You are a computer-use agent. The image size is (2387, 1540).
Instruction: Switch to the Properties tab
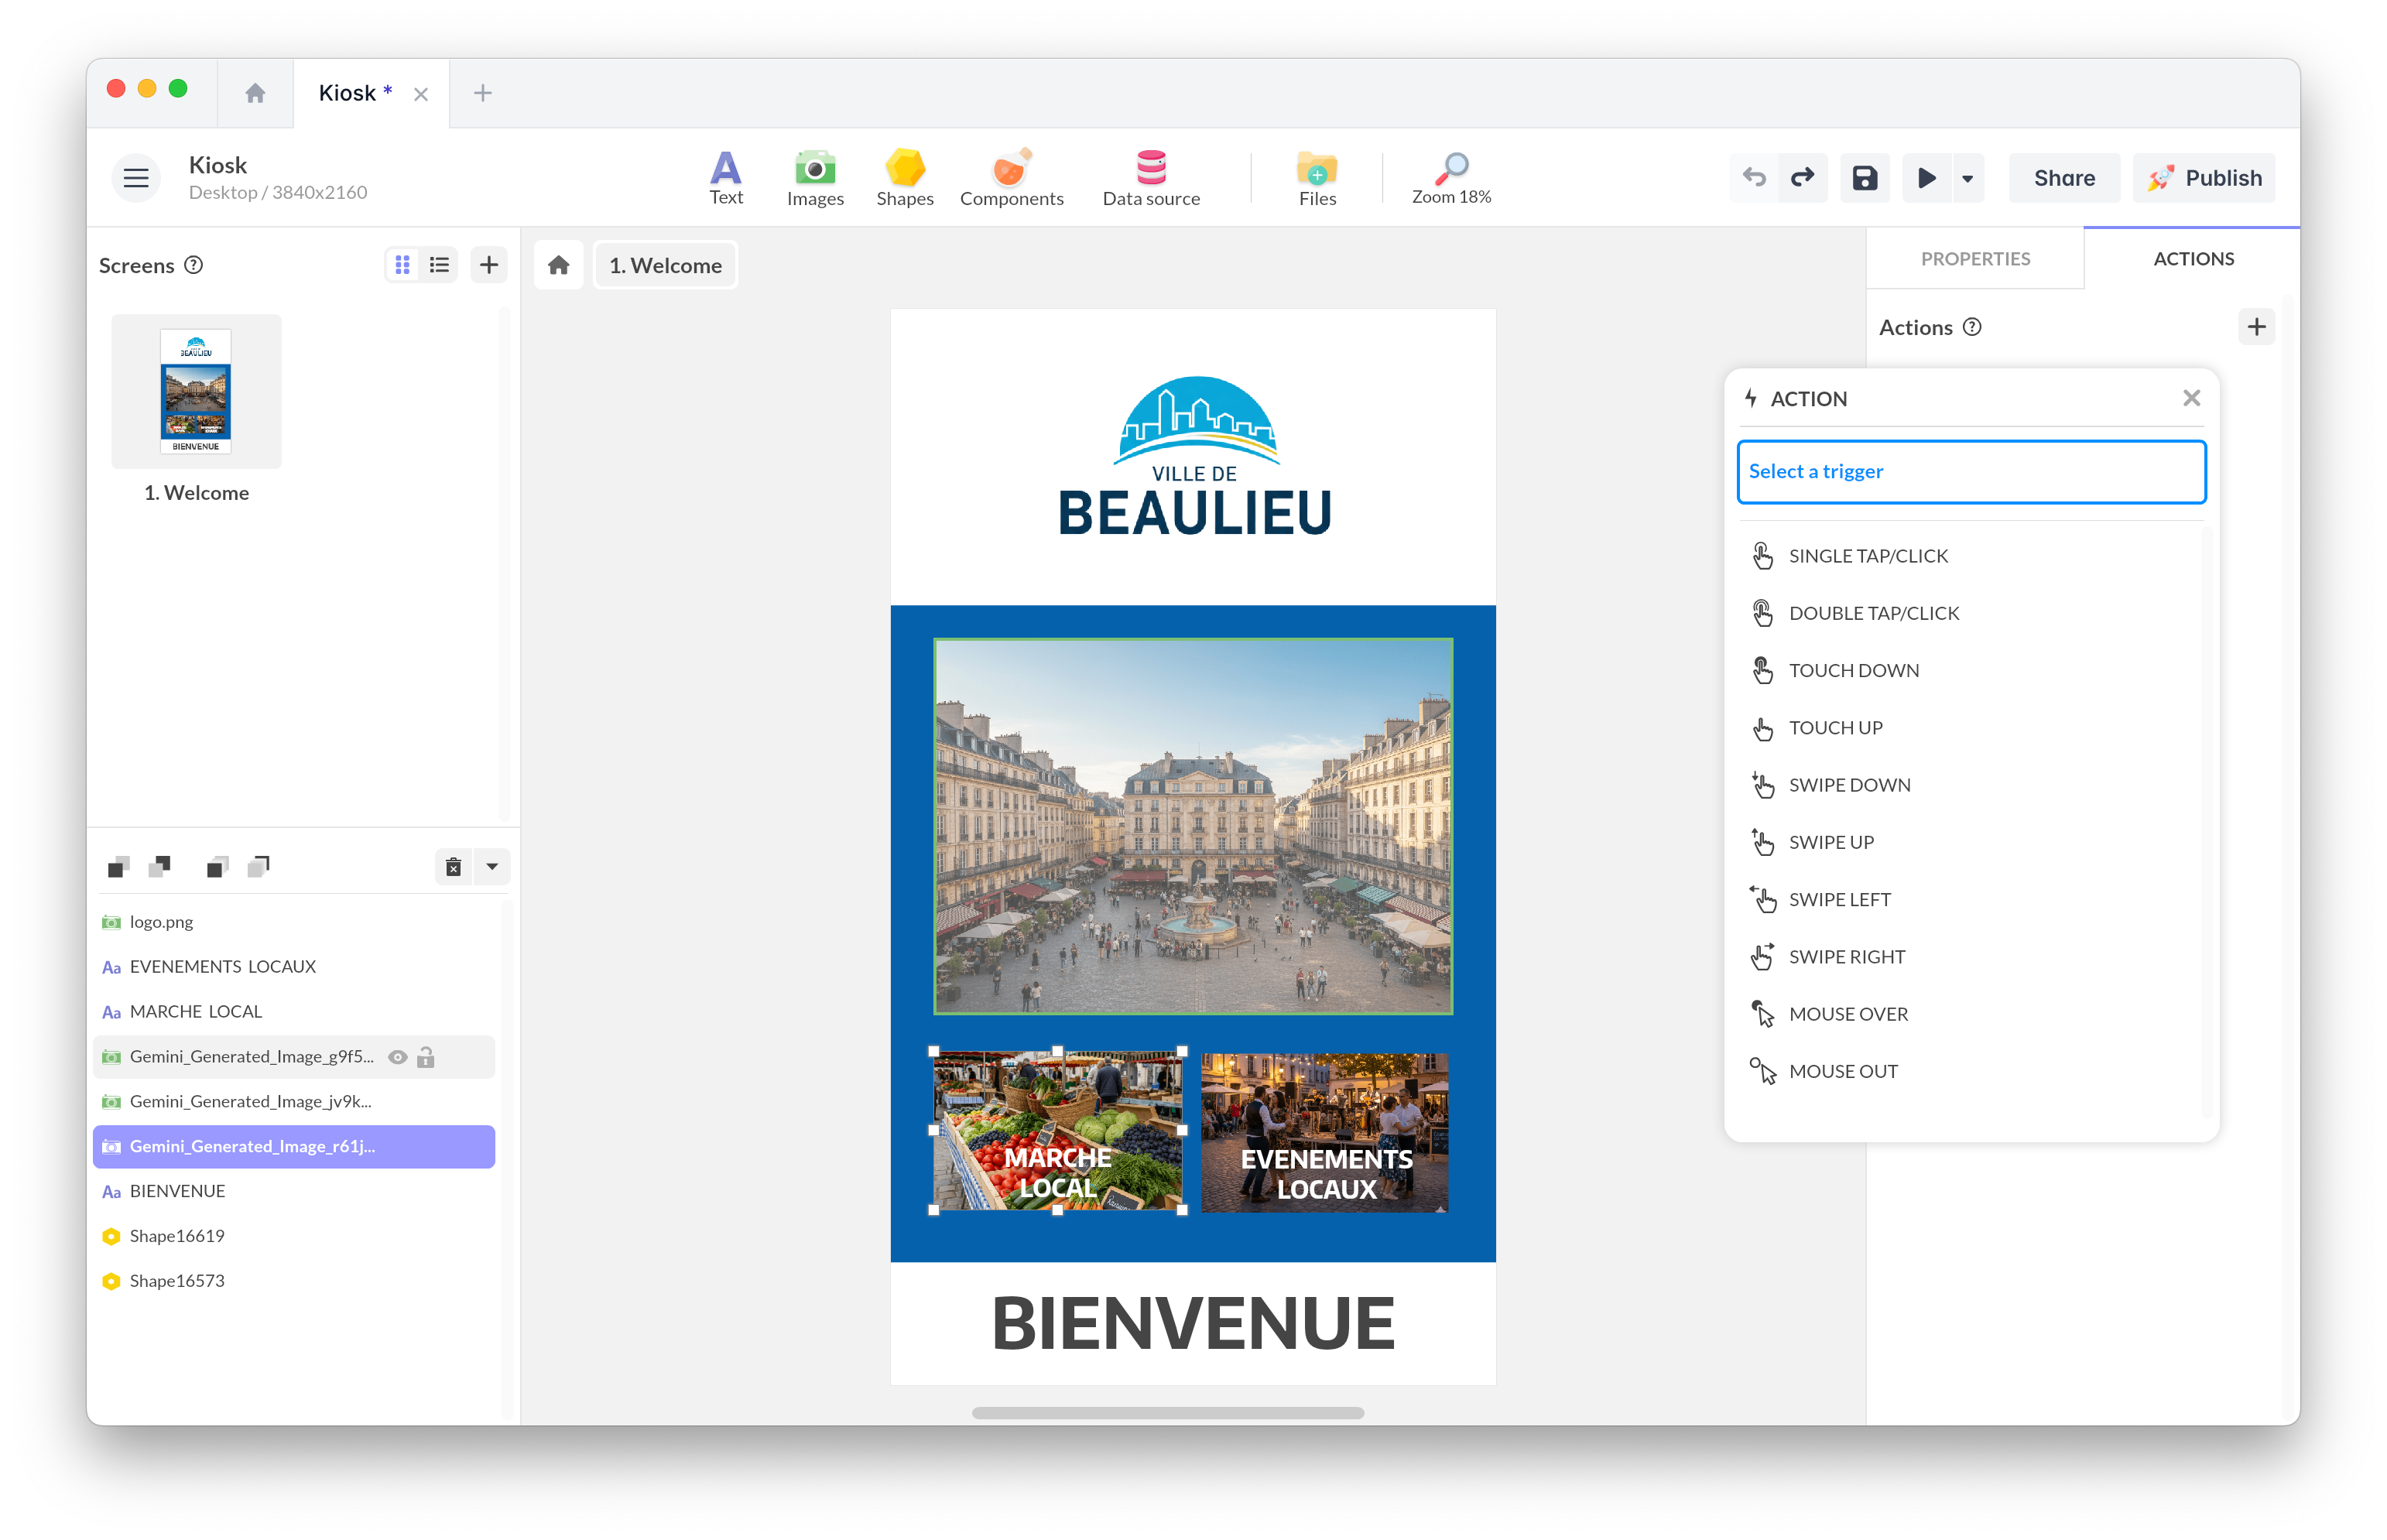pos(1975,258)
